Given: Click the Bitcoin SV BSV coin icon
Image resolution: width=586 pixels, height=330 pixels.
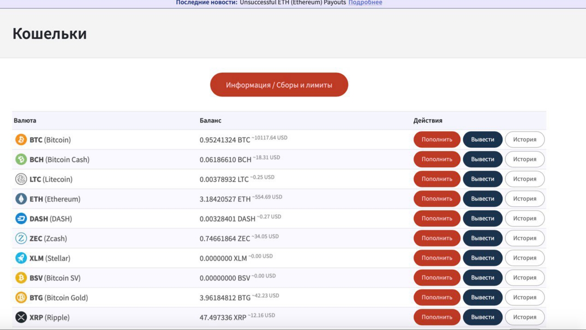Looking at the screenshot, I should click(x=21, y=278).
